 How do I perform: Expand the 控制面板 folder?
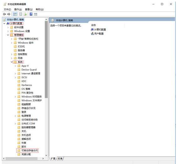point(12,54)
